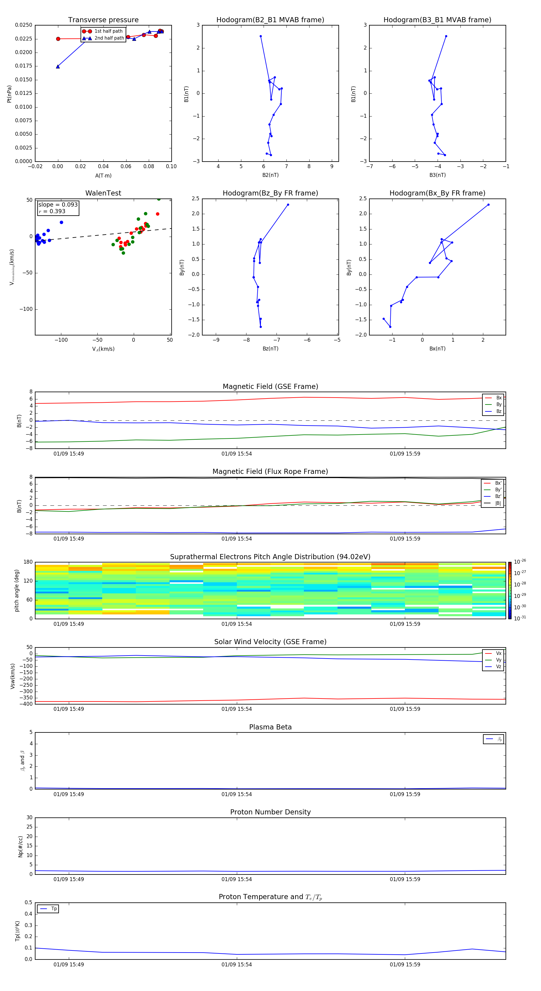Click the pitch angle colorbar
Image resolution: width=541 pixels, height=991 pixels.
(510, 590)
